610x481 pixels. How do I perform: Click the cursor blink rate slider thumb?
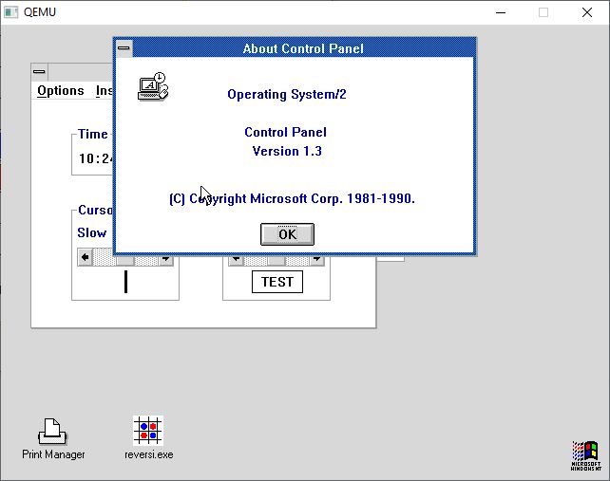pos(125,260)
